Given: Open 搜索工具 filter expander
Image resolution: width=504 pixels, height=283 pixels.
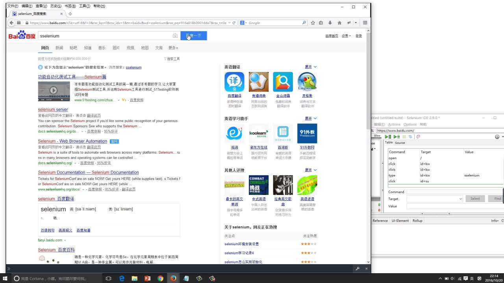Looking at the screenshot, I should click(172, 59).
